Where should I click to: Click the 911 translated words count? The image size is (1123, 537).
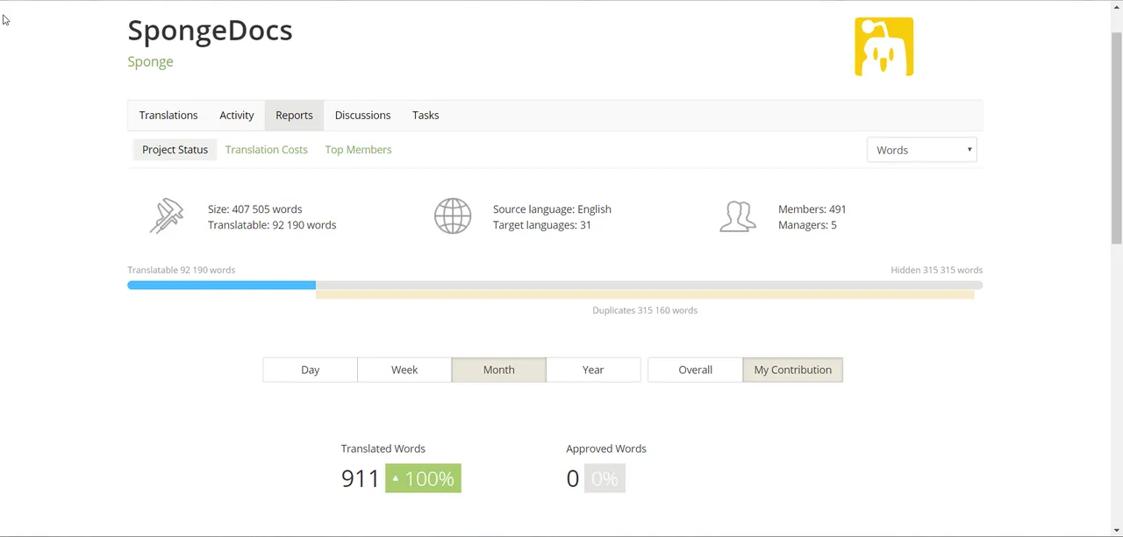(x=360, y=478)
